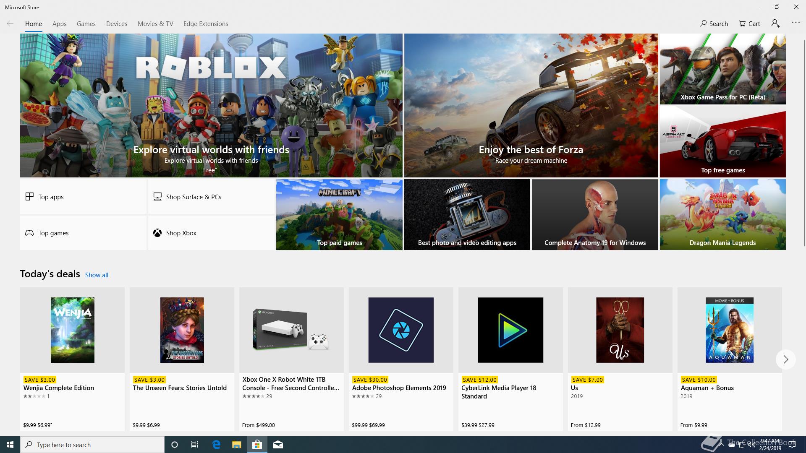Click the Shop Surface & PCs monitor icon

(x=157, y=196)
